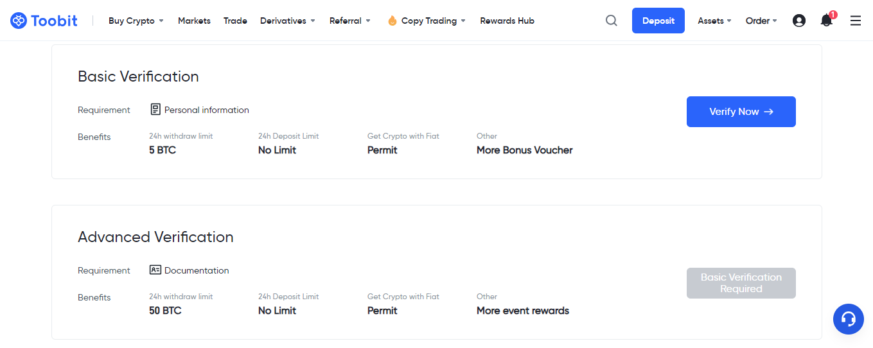Click the Personal information document icon
873x348 pixels.
(x=155, y=110)
